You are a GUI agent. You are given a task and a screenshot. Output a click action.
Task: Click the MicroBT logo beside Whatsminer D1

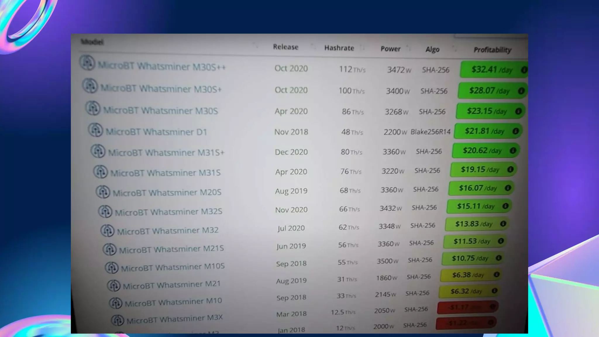click(x=95, y=130)
